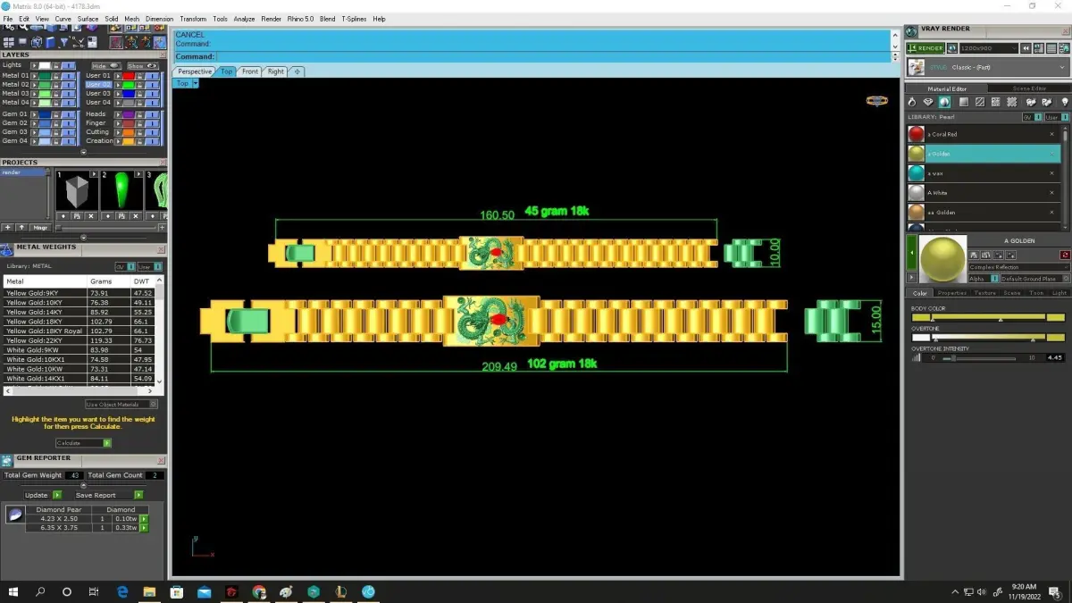Open the Top viewport title dropdown
The width and height of the screenshot is (1072, 603).
click(195, 83)
